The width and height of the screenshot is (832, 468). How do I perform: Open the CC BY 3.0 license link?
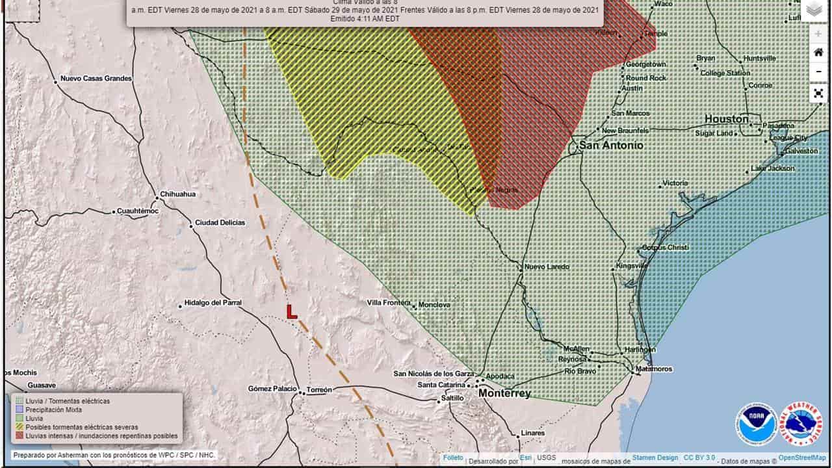tap(699, 458)
